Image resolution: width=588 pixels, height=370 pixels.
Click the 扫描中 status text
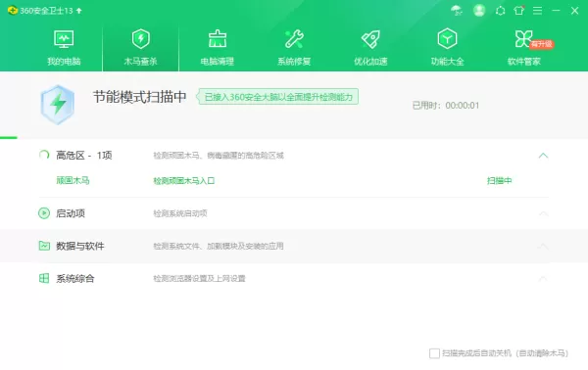pyautogui.click(x=499, y=181)
